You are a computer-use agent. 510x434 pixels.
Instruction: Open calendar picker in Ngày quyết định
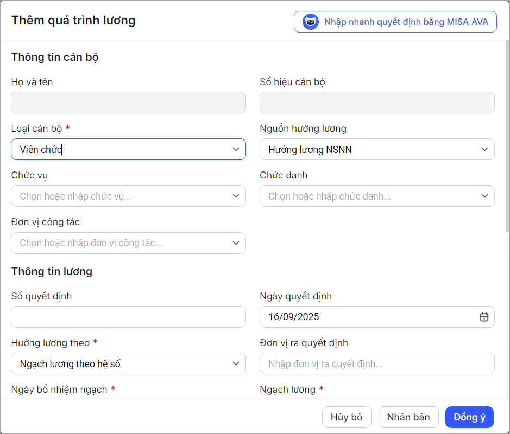click(x=484, y=317)
